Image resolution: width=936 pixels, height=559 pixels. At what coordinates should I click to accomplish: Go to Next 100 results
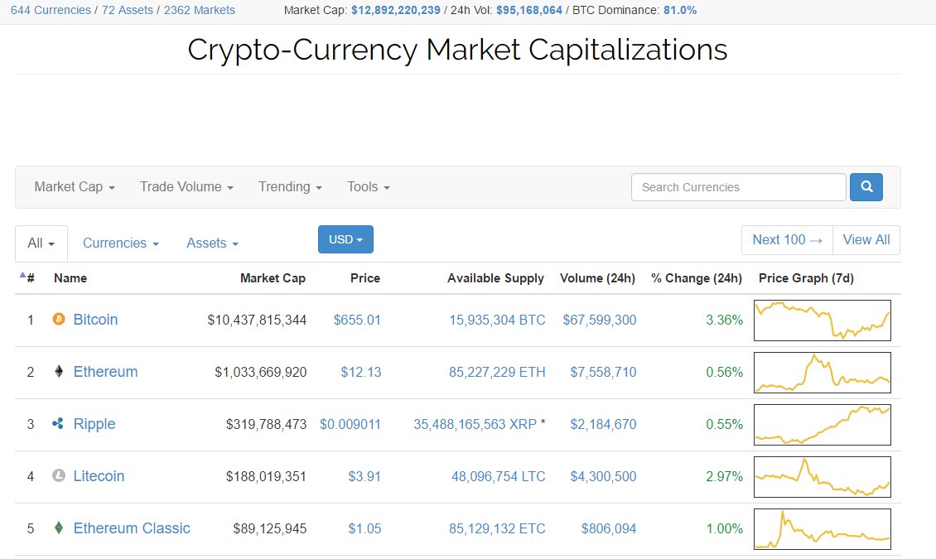(788, 240)
